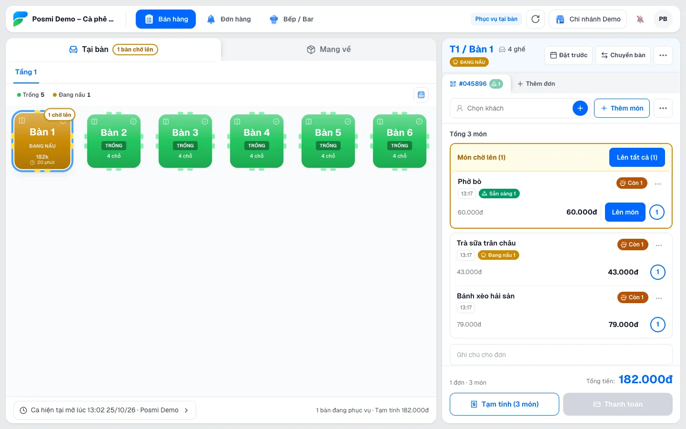
Task: Click Thêm đơn to add an order
Action: click(x=536, y=84)
